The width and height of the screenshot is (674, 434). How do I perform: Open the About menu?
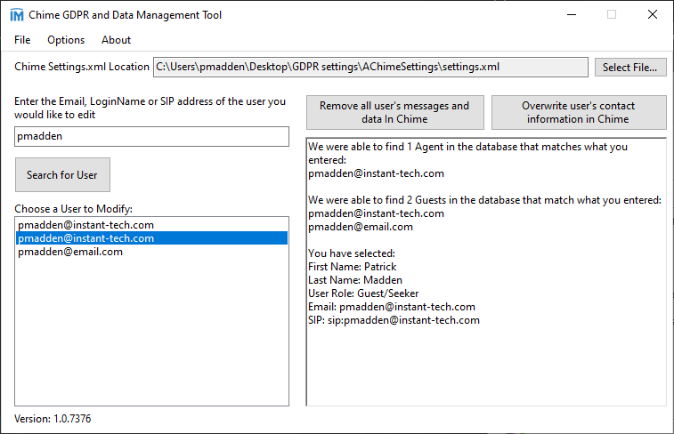click(116, 40)
